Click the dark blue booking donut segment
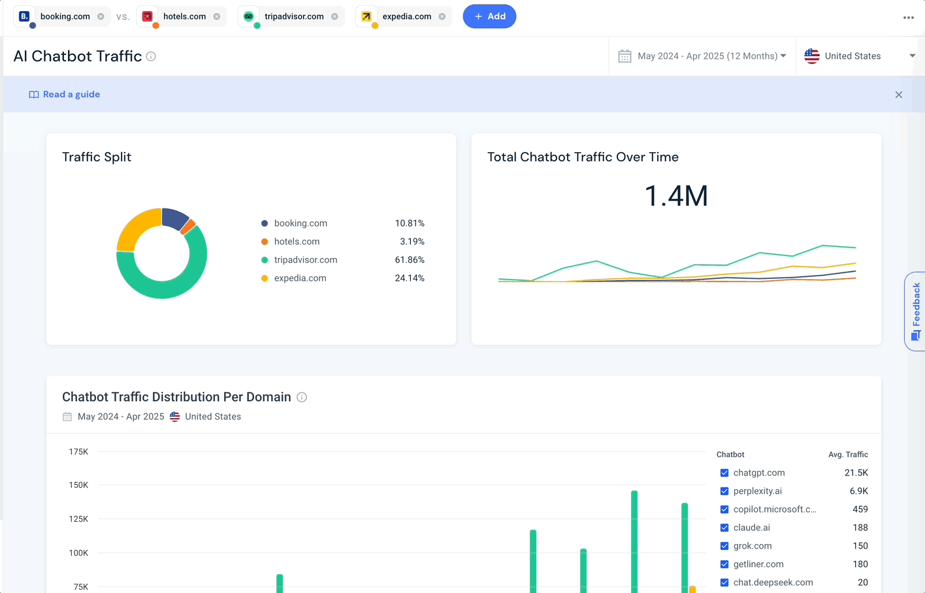The height and width of the screenshot is (593, 925). [x=173, y=218]
